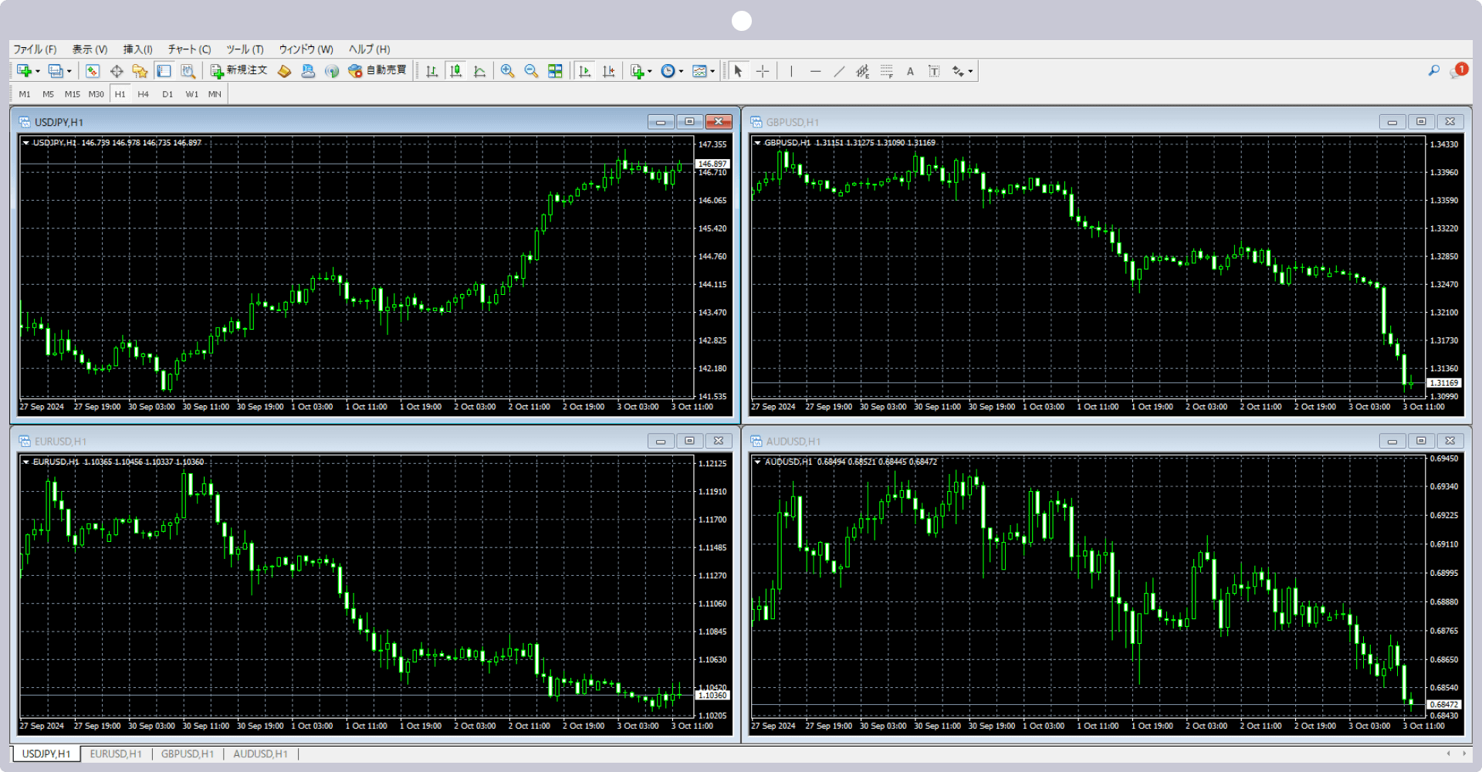Toggle the 自動売買 auto trading button
Viewport: 1482px width, 772px height.
point(377,71)
